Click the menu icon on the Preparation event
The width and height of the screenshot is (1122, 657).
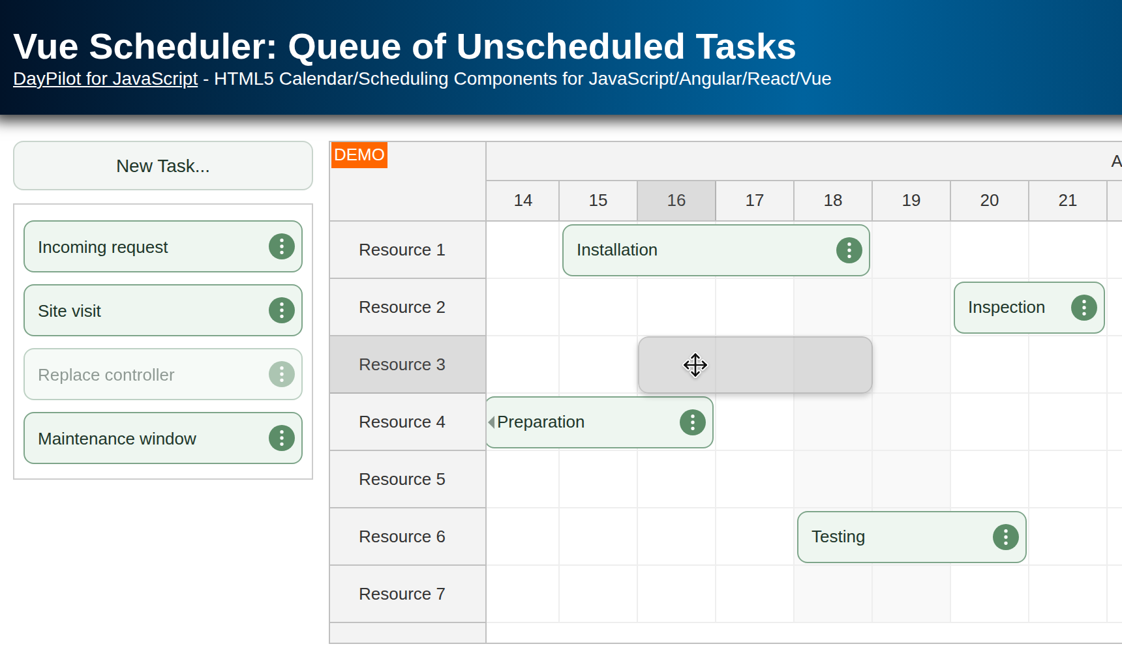coord(691,422)
